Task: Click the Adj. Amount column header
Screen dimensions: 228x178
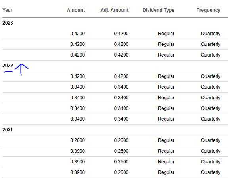Action: click(115, 10)
